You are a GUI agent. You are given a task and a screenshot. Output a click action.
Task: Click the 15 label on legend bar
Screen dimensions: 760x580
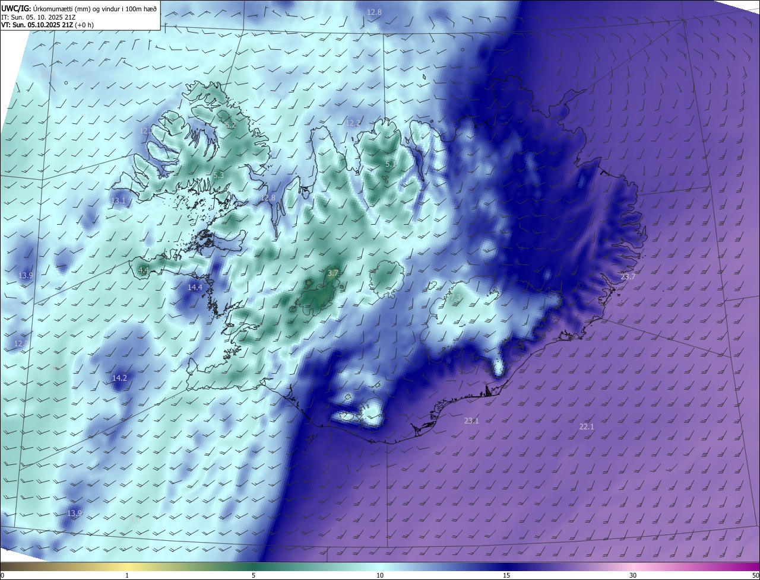pos(506,575)
